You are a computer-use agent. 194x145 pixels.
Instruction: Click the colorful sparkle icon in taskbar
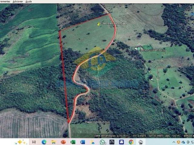point(21,142)
